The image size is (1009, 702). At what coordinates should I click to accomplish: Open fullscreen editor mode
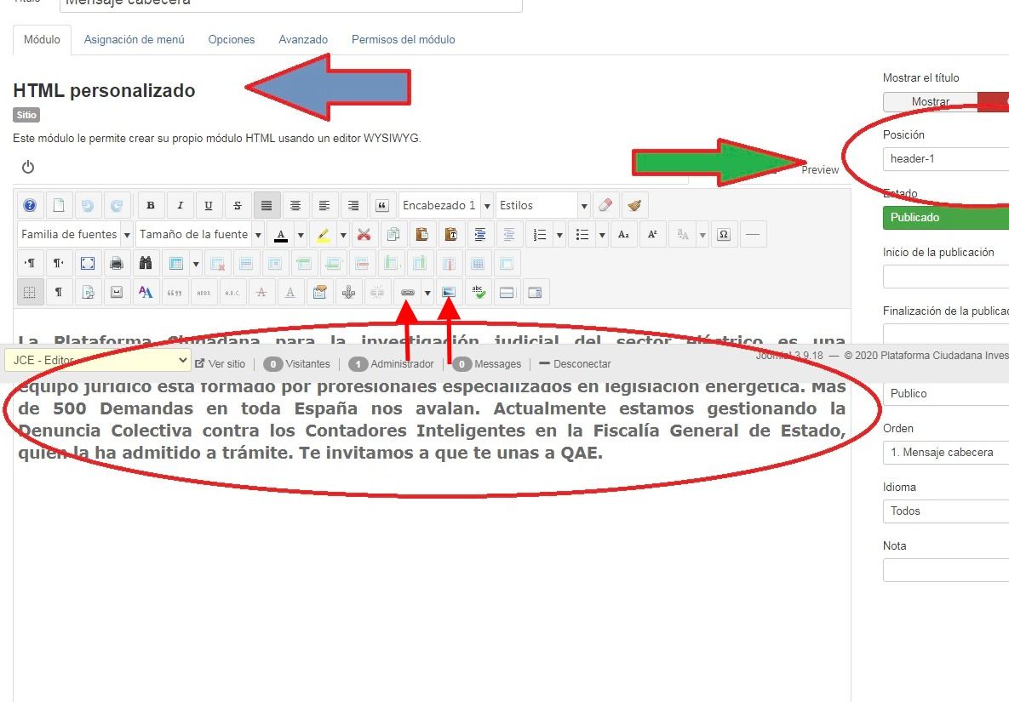pos(88,264)
